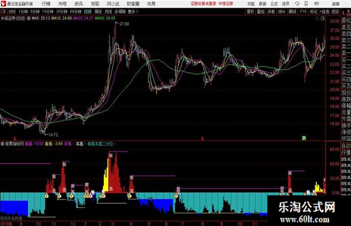Open MA indicator settings round icon
351x226 pixels.
(x=29, y=18)
